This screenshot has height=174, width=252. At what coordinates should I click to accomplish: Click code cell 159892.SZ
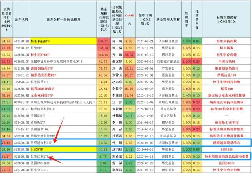pos(21,82)
